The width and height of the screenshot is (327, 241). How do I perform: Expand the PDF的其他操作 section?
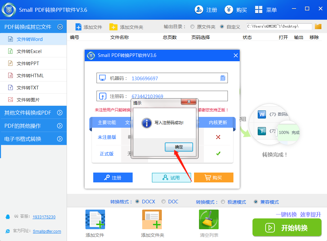[33, 125]
